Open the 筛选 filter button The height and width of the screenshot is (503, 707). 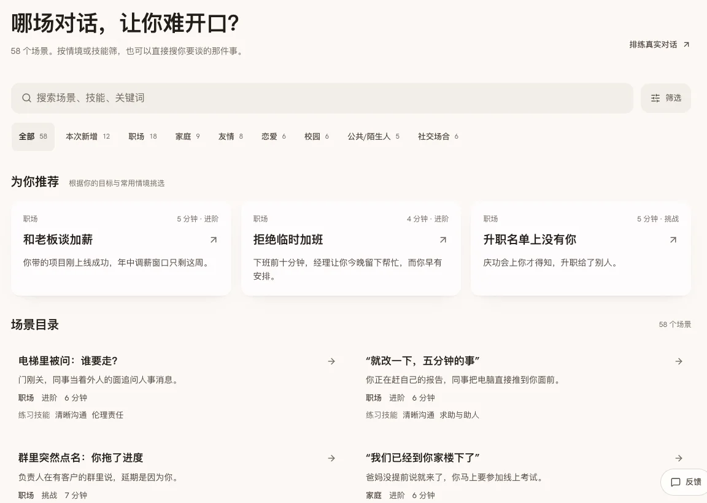[x=665, y=98]
